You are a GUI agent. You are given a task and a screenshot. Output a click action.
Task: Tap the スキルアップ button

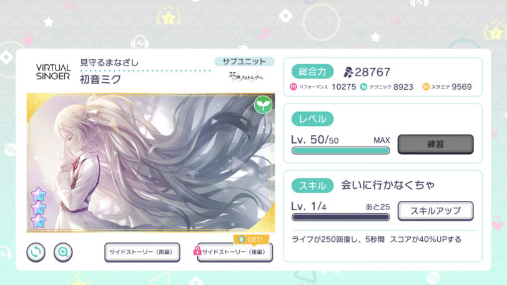click(x=436, y=211)
